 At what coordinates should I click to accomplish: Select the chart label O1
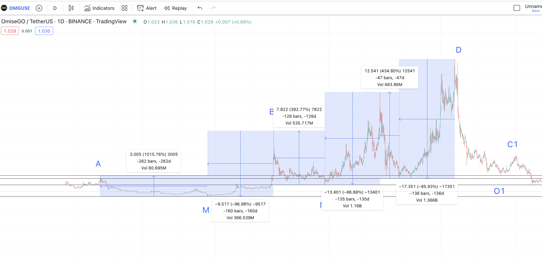(499, 191)
